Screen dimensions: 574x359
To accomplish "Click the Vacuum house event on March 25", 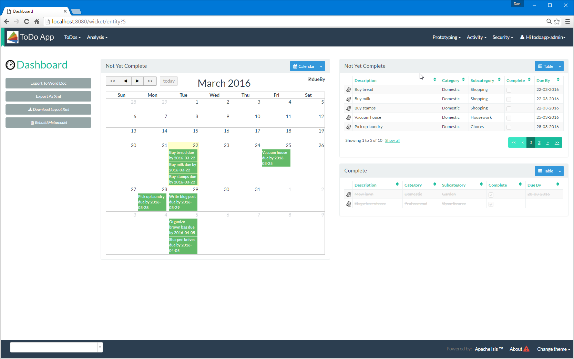I will [276, 158].
